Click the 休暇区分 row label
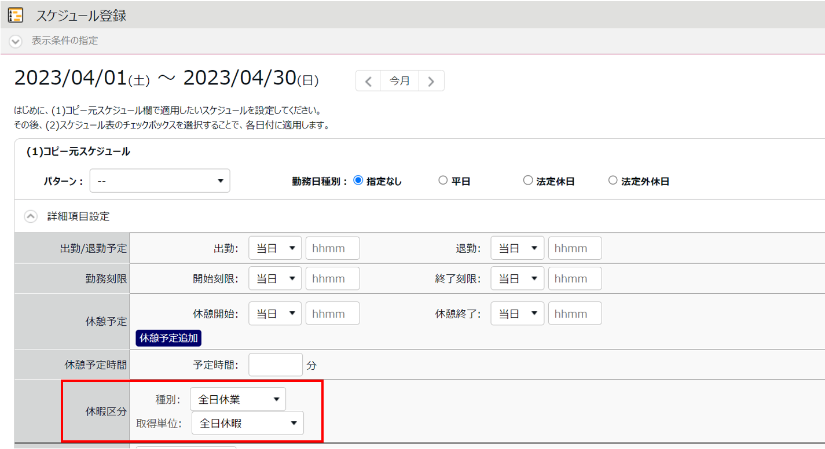 [x=106, y=411]
